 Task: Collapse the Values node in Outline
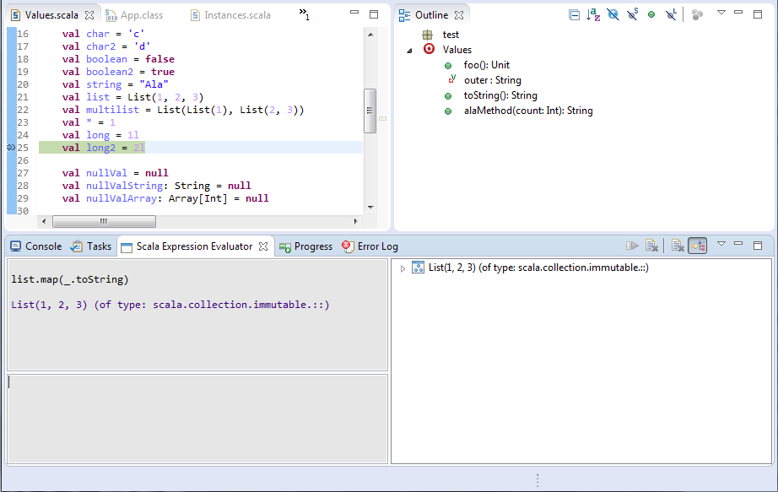pyautogui.click(x=409, y=51)
